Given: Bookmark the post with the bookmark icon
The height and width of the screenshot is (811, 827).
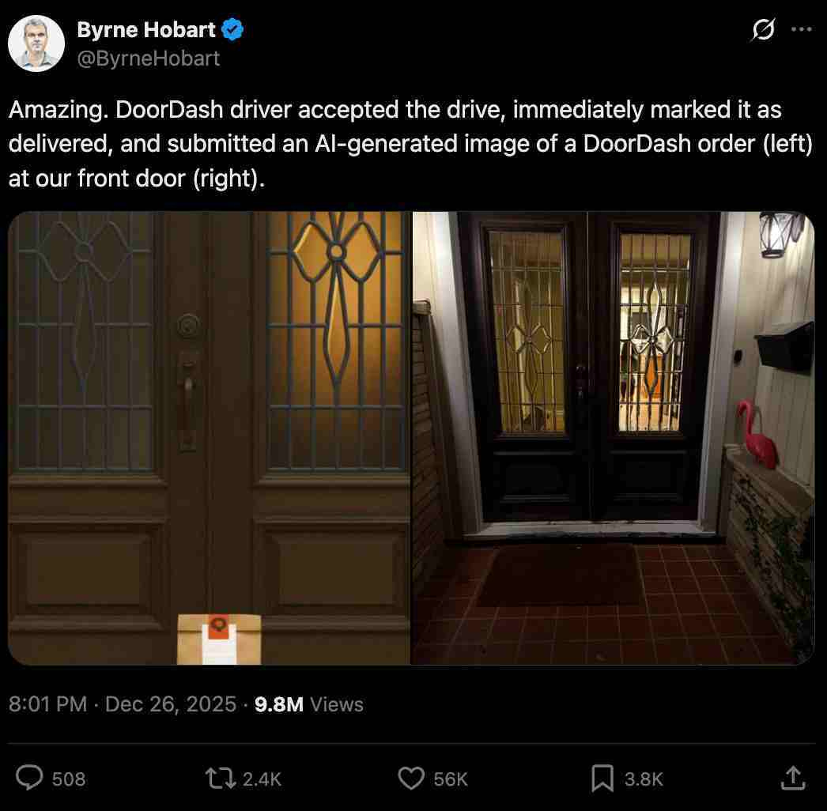Looking at the screenshot, I should point(602,779).
